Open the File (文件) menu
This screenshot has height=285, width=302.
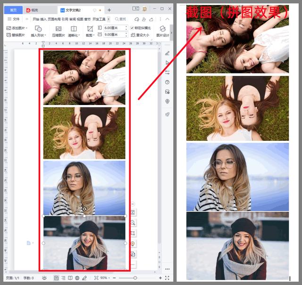click(x=13, y=19)
